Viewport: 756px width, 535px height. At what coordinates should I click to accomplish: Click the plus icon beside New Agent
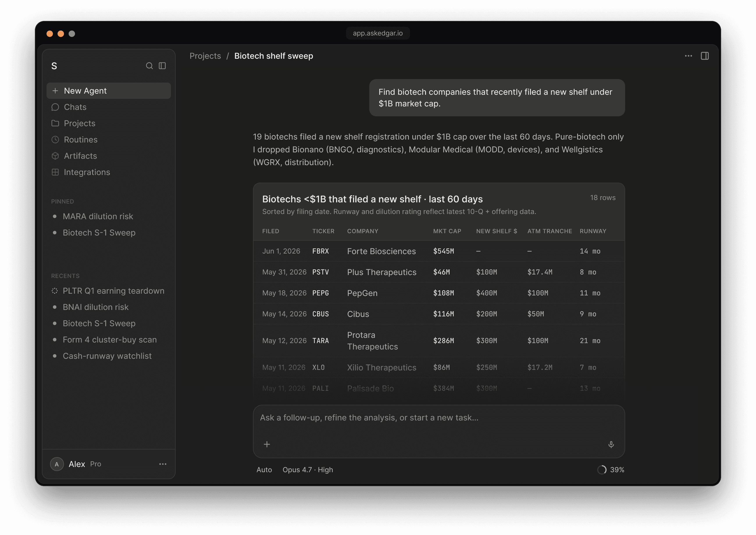coord(55,91)
